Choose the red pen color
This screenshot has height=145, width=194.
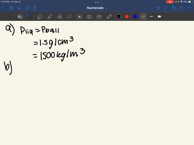[127, 17]
